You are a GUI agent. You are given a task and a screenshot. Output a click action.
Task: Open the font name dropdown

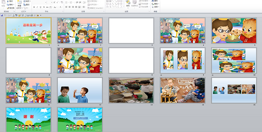[x=46, y=2]
